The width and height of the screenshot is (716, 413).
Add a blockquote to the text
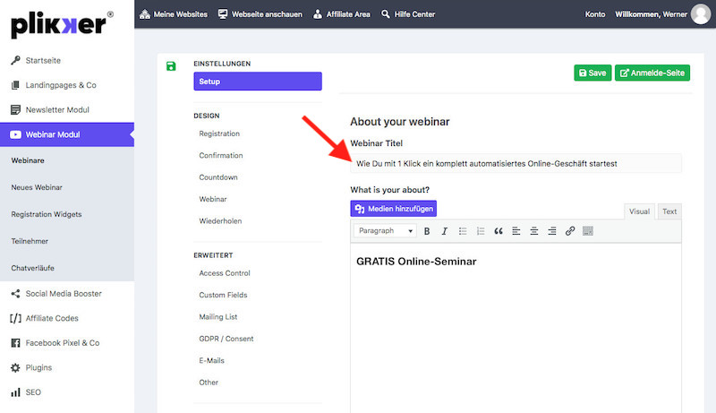[499, 231]
